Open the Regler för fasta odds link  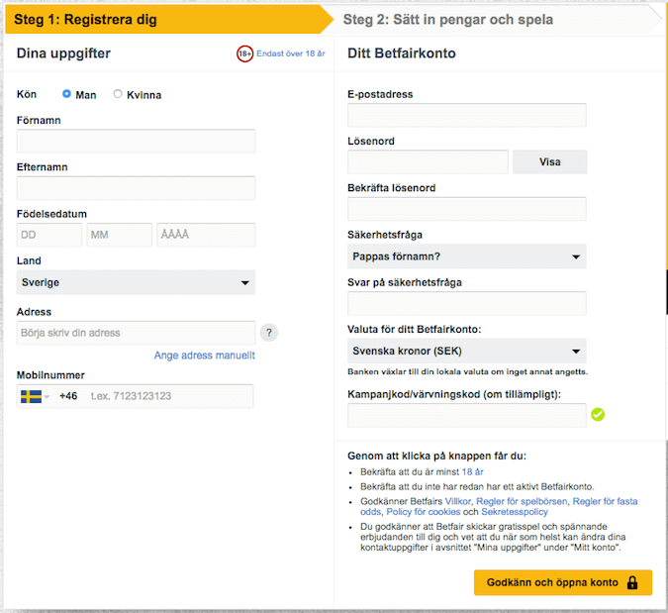coord(605,501)
